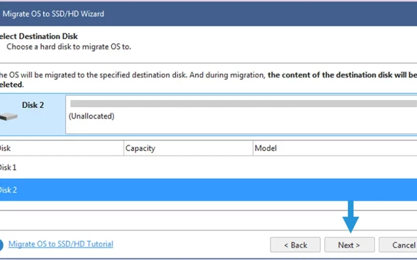The image size is (417, 260).
Task: Select the highlighted Disk 2 row
Action: (x=208, y=190)
